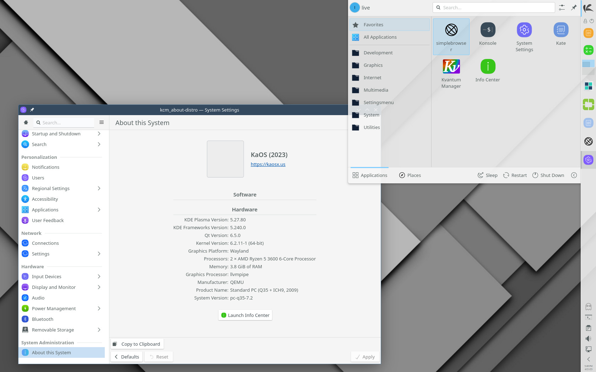Open the green calculator app in panel

pos(589,50)
